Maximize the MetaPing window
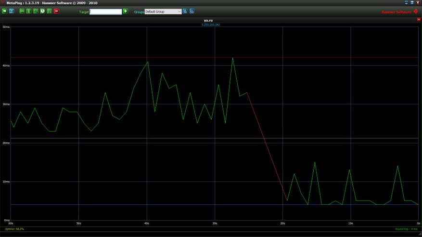The height and width of the screenshot is (237, 422). [x=412, y=2]
